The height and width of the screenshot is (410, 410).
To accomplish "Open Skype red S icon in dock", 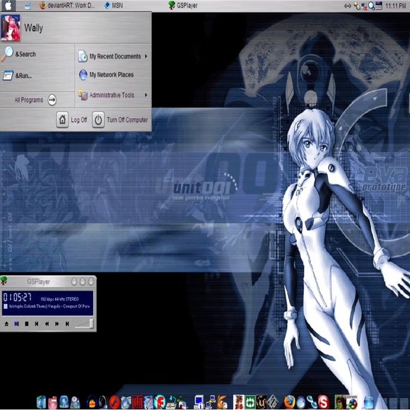I will [324, 402].
